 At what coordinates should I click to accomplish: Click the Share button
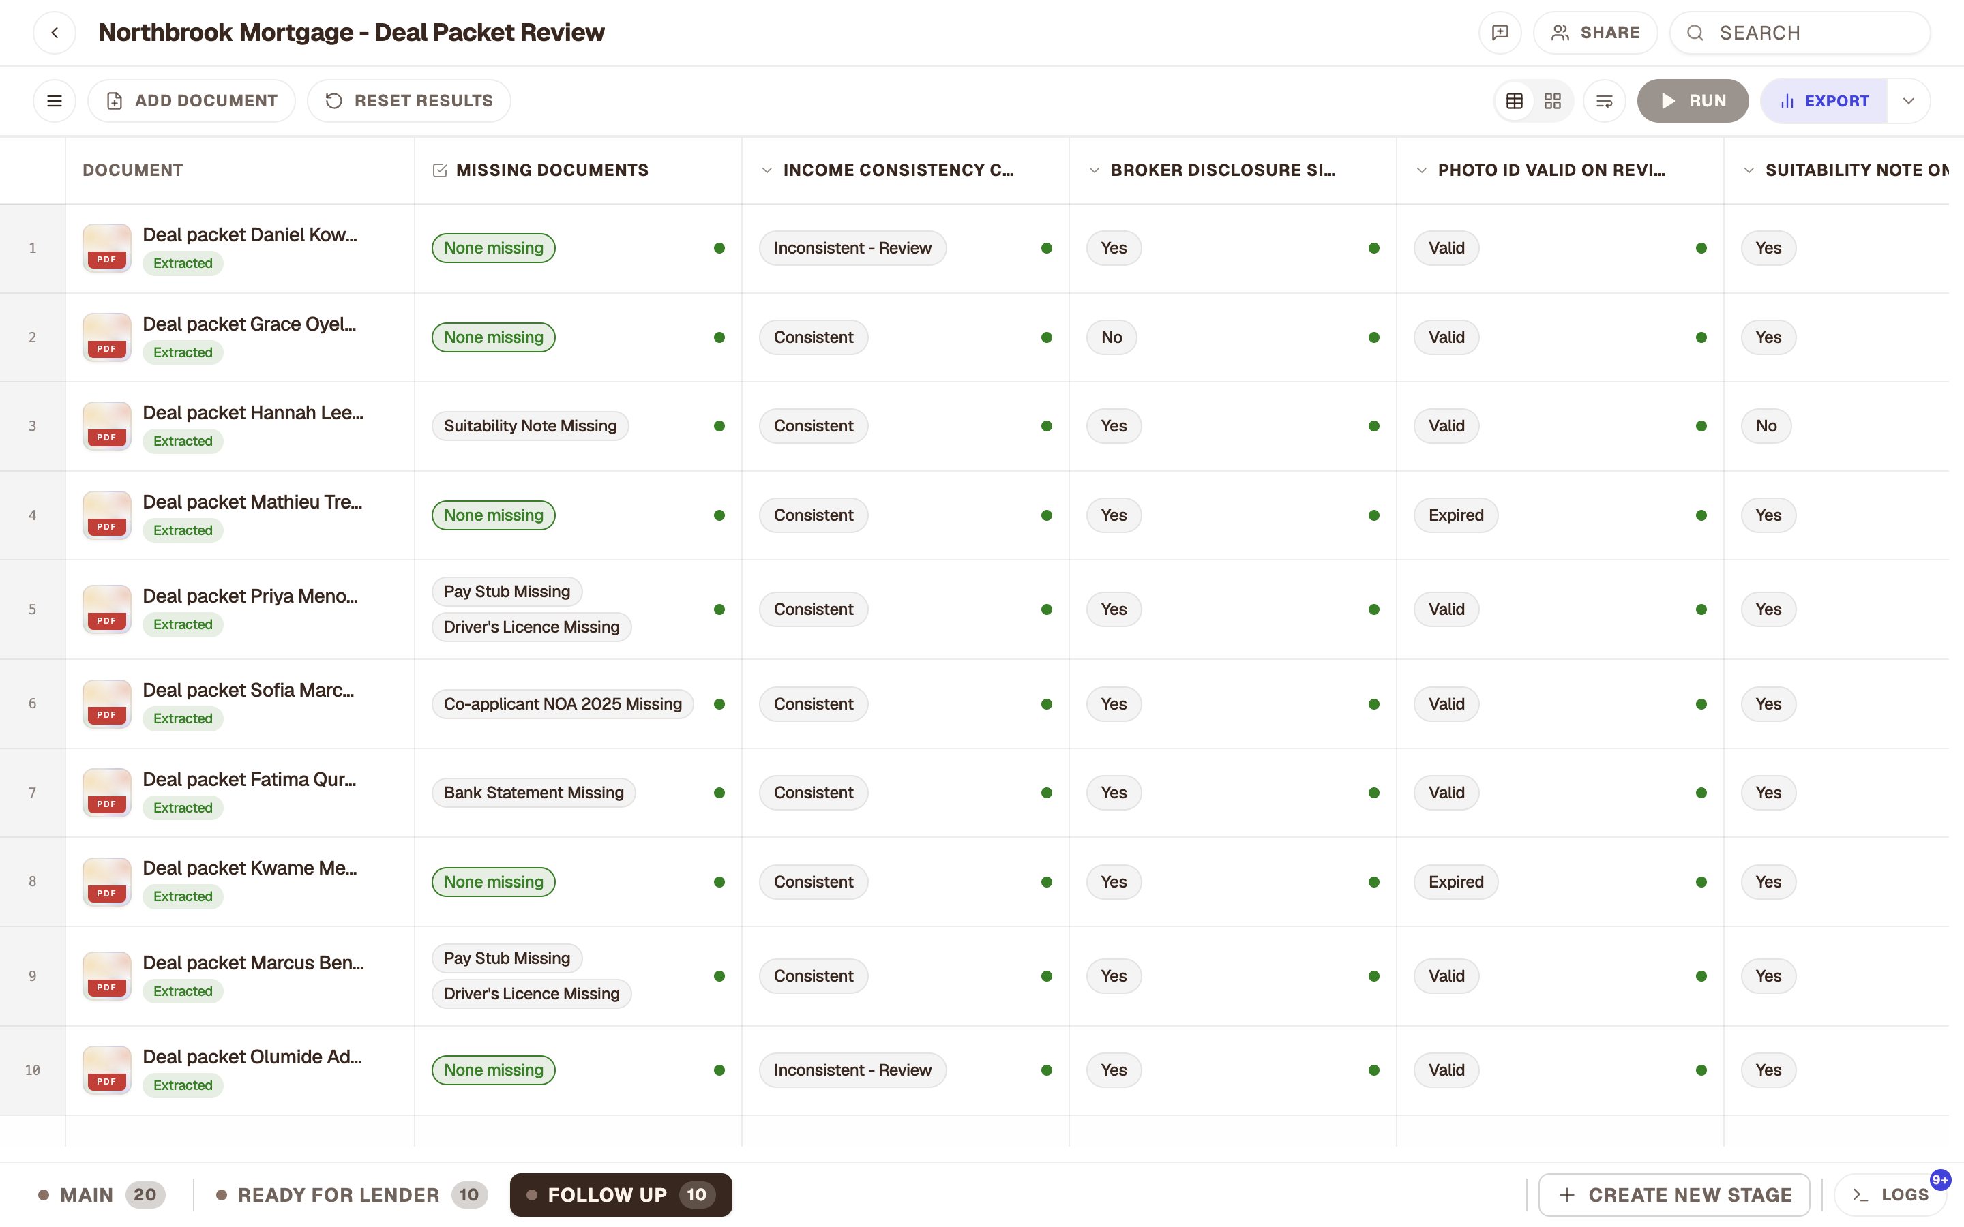click(x=1595, y=33)
